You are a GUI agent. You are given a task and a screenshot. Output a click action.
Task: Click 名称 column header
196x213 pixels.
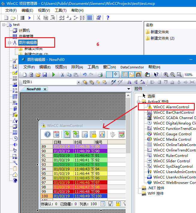[150, 25]
